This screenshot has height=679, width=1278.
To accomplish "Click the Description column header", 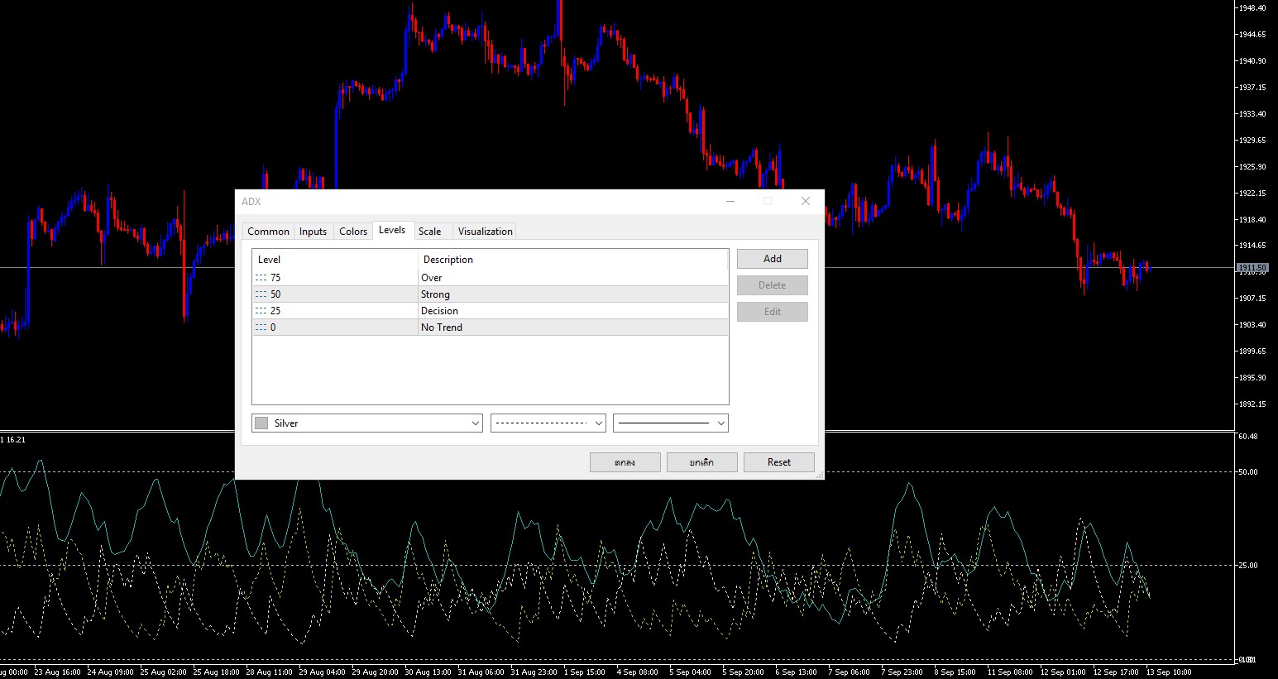I will [573, 260].
